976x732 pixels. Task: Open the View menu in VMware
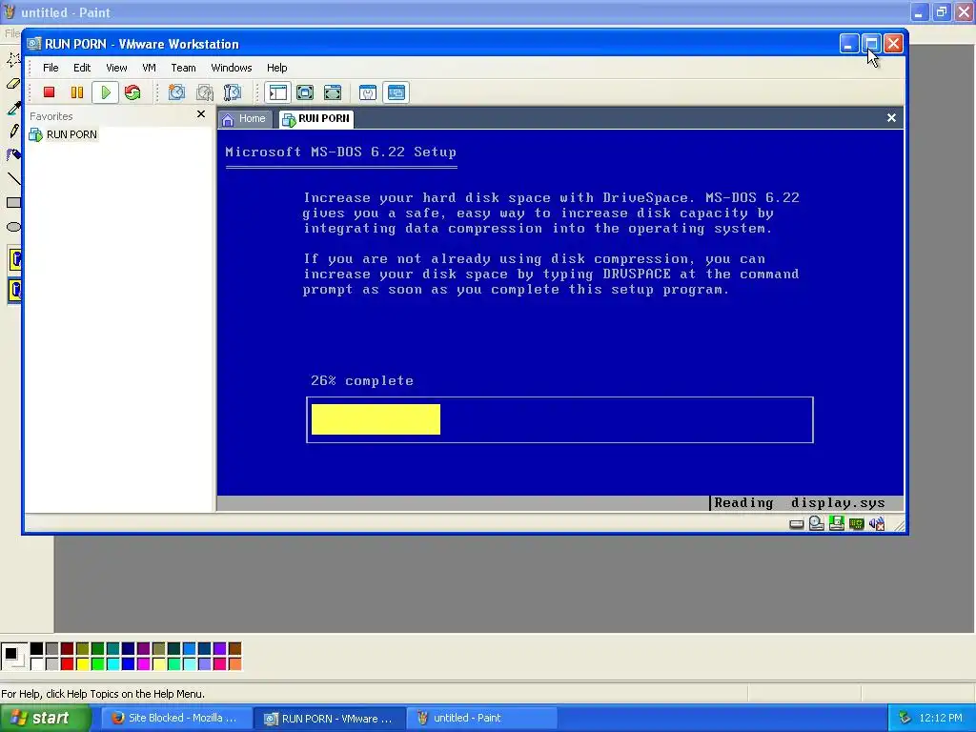[x=116, y=68]
